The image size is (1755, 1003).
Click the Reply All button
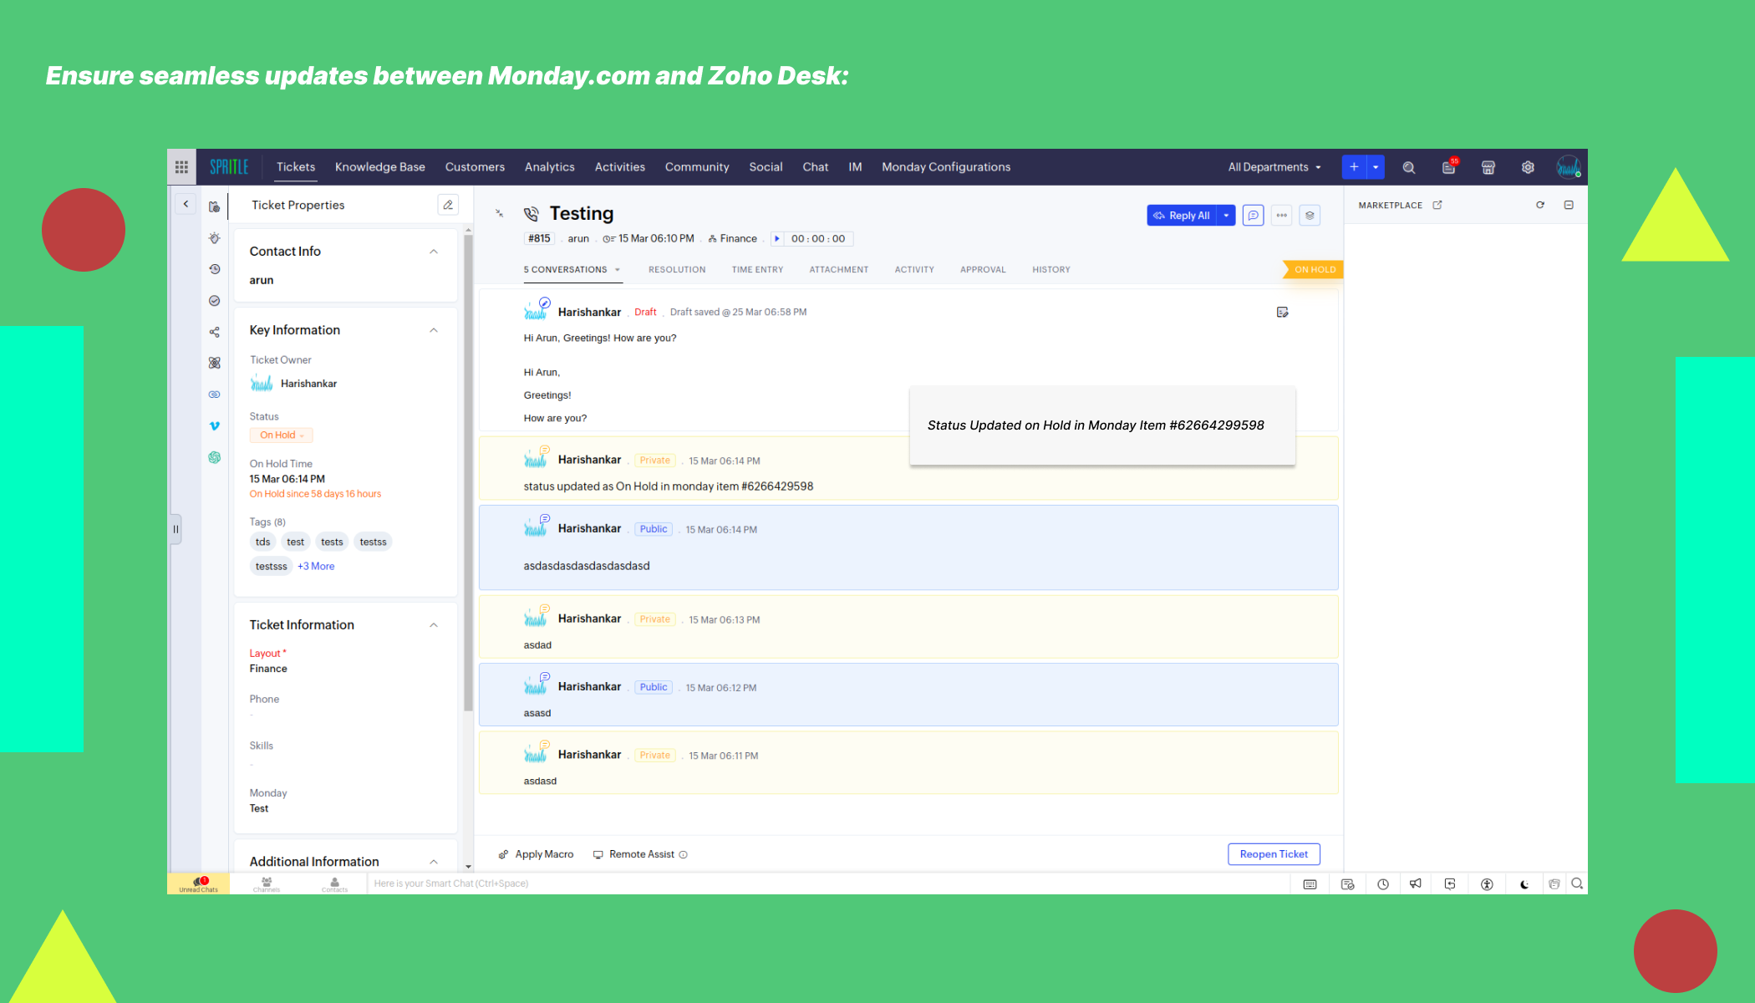click(1182, 216)
